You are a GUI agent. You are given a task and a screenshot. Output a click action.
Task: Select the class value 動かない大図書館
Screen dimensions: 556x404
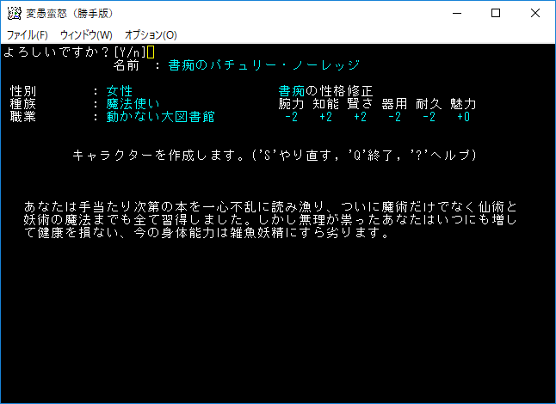click(x=160, y=117)
